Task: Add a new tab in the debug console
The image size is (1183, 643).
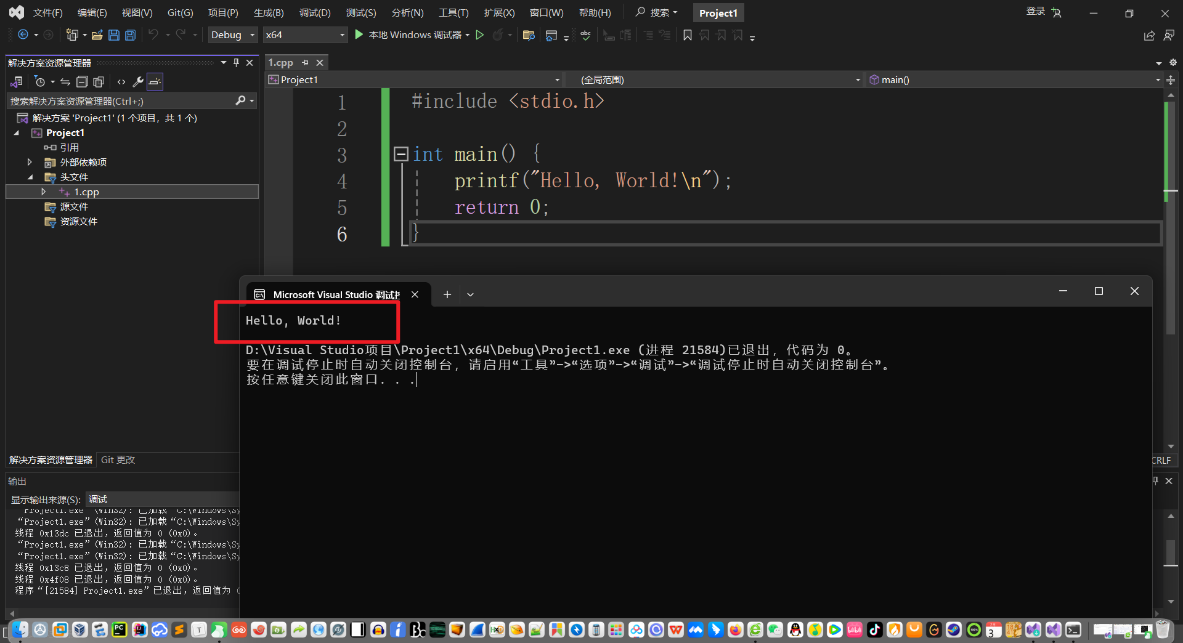Action: pos(447,294)
